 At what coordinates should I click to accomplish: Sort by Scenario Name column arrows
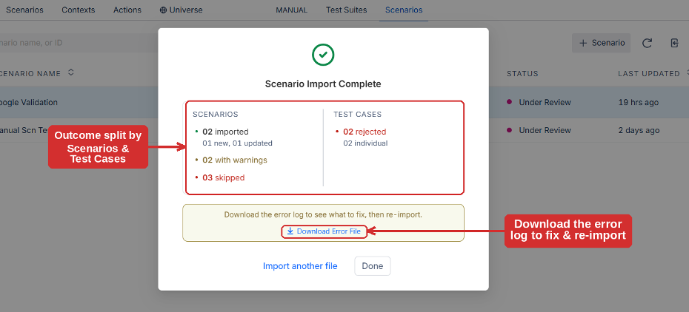click(x=71, y=72)
